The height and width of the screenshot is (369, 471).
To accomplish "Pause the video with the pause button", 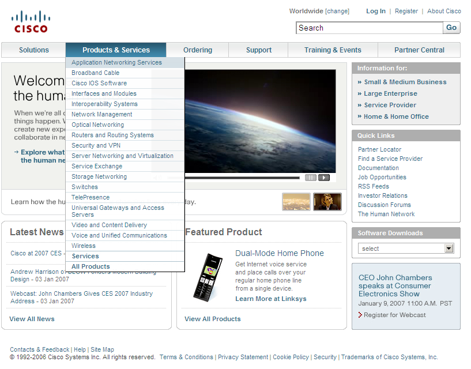I will 311,178.
